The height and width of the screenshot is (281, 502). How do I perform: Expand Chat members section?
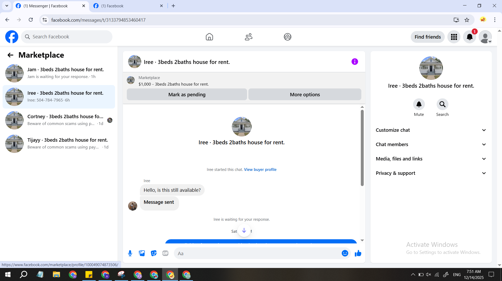[x=431, y=145]
